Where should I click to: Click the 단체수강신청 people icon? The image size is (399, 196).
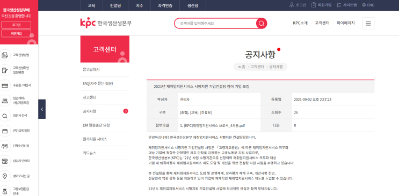[5, 146]
